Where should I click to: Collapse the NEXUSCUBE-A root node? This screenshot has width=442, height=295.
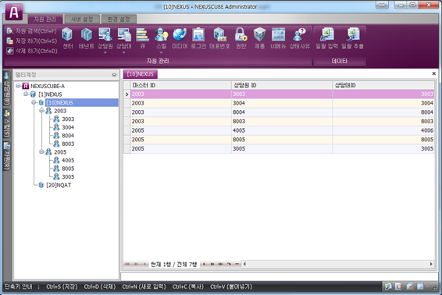click(x=18, y=86)
